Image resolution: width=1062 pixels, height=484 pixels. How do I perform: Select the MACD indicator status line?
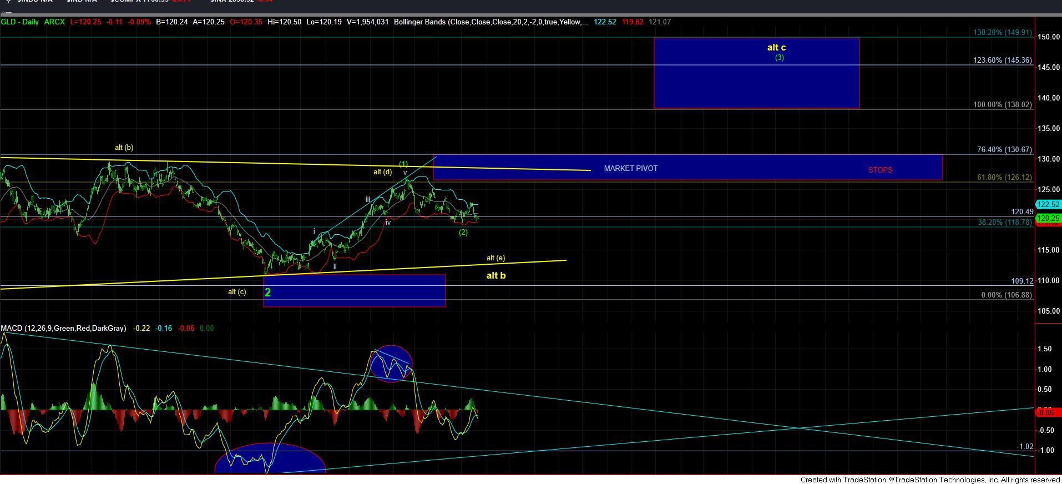click(63, 329)
